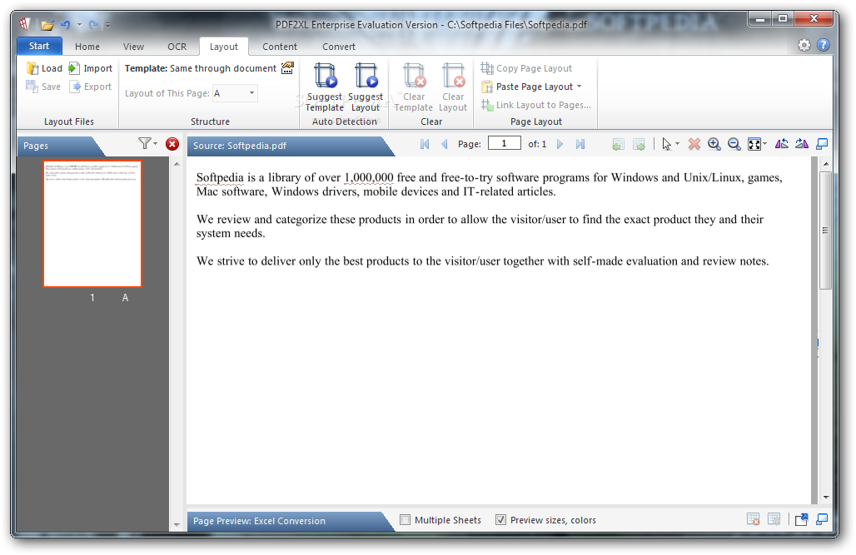Open the settings gear icon
This screenshot has height=555, width=856.
pyautogui.click(x=804, y=45)
